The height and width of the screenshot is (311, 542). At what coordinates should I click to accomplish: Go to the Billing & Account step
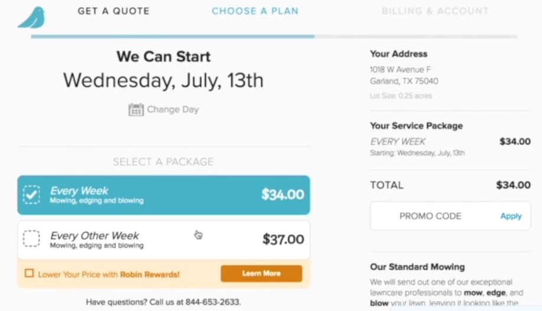pyautogui.click(x=435, y=11)
